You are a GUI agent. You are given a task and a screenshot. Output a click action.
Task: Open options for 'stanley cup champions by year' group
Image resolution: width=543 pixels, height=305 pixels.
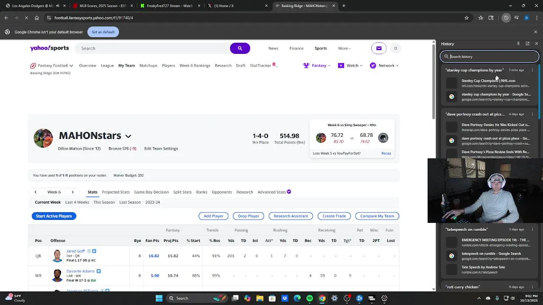532,70
